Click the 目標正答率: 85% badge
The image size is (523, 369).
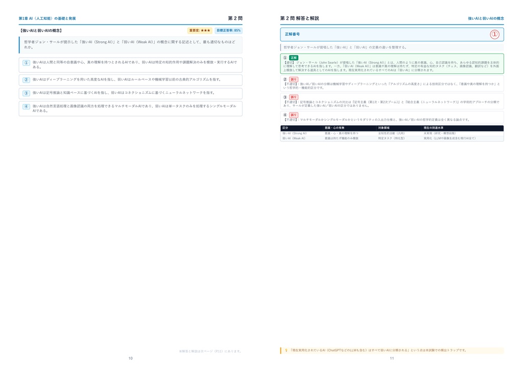tap(228, 31)
